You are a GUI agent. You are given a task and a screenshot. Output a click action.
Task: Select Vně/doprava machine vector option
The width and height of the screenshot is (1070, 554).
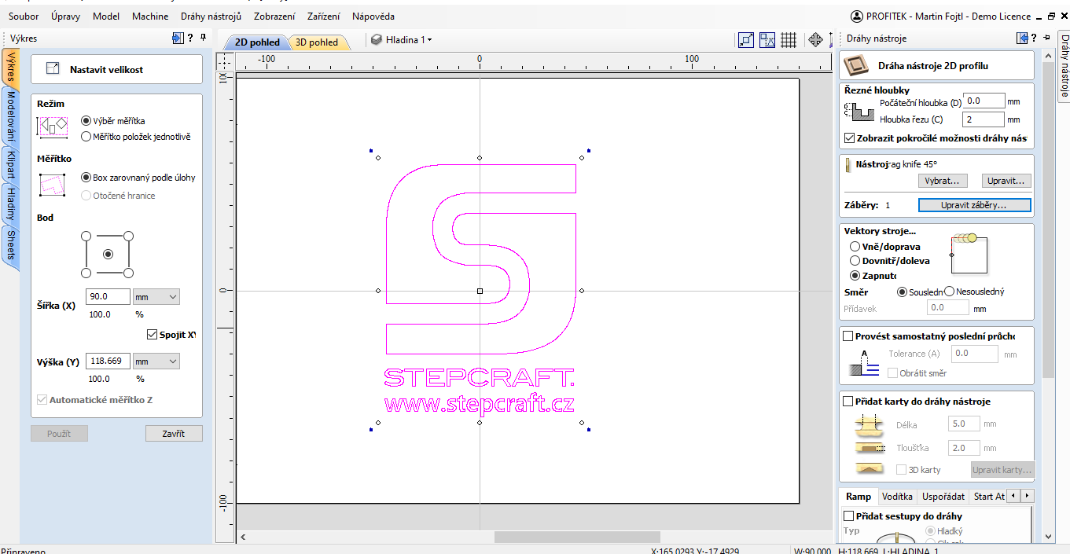point(855,247)
